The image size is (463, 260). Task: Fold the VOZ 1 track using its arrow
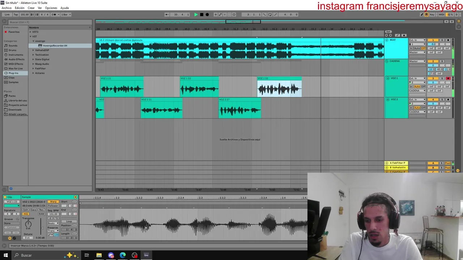pyautogui.click(x=388, y=78)
